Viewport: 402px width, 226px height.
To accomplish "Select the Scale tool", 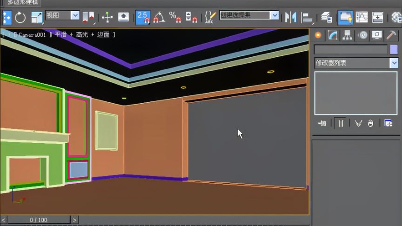I will [37, 17].
